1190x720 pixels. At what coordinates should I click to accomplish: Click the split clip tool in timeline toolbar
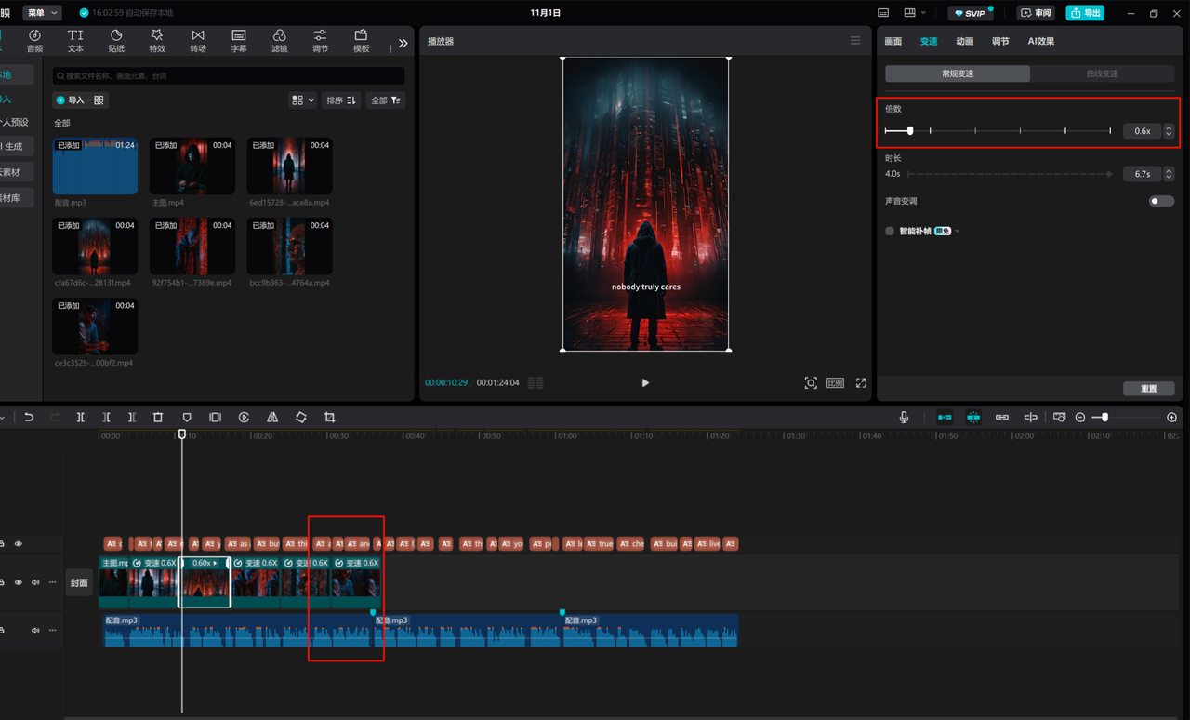pos(81,418)
